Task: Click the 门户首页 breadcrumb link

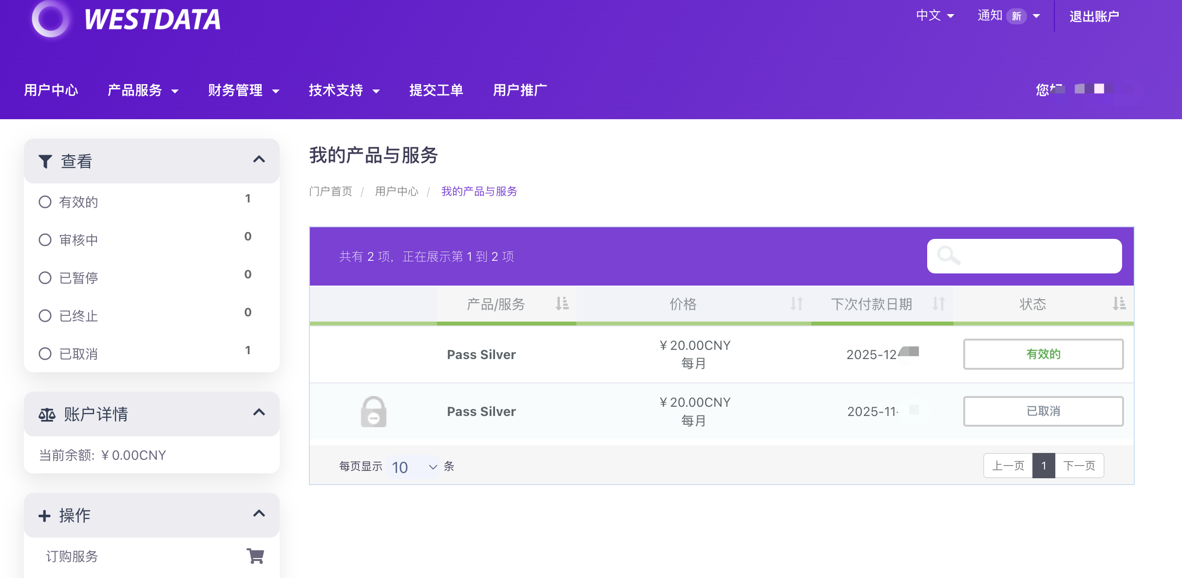Action: coord(330,191)
